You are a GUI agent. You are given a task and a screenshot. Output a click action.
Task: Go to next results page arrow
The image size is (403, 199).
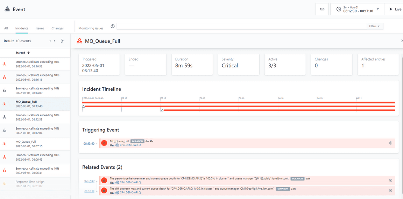[55, 41]
